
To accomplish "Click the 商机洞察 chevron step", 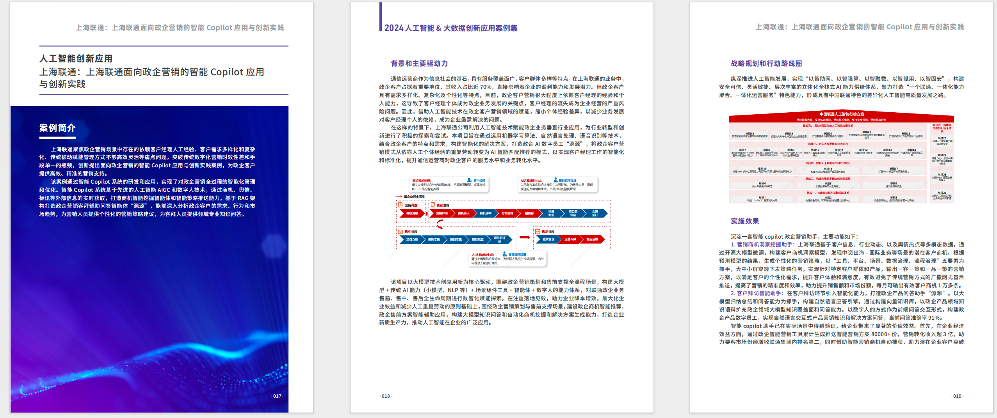I will (x=412, y=213).
